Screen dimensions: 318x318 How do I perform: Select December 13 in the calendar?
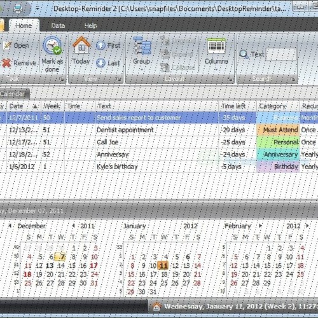tap(50, 266)
